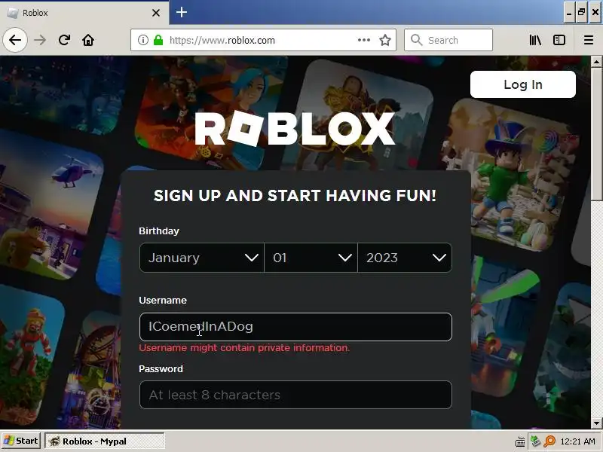Click the green secure lock icon
603x452 pixels.
click(x=158, y=40)
